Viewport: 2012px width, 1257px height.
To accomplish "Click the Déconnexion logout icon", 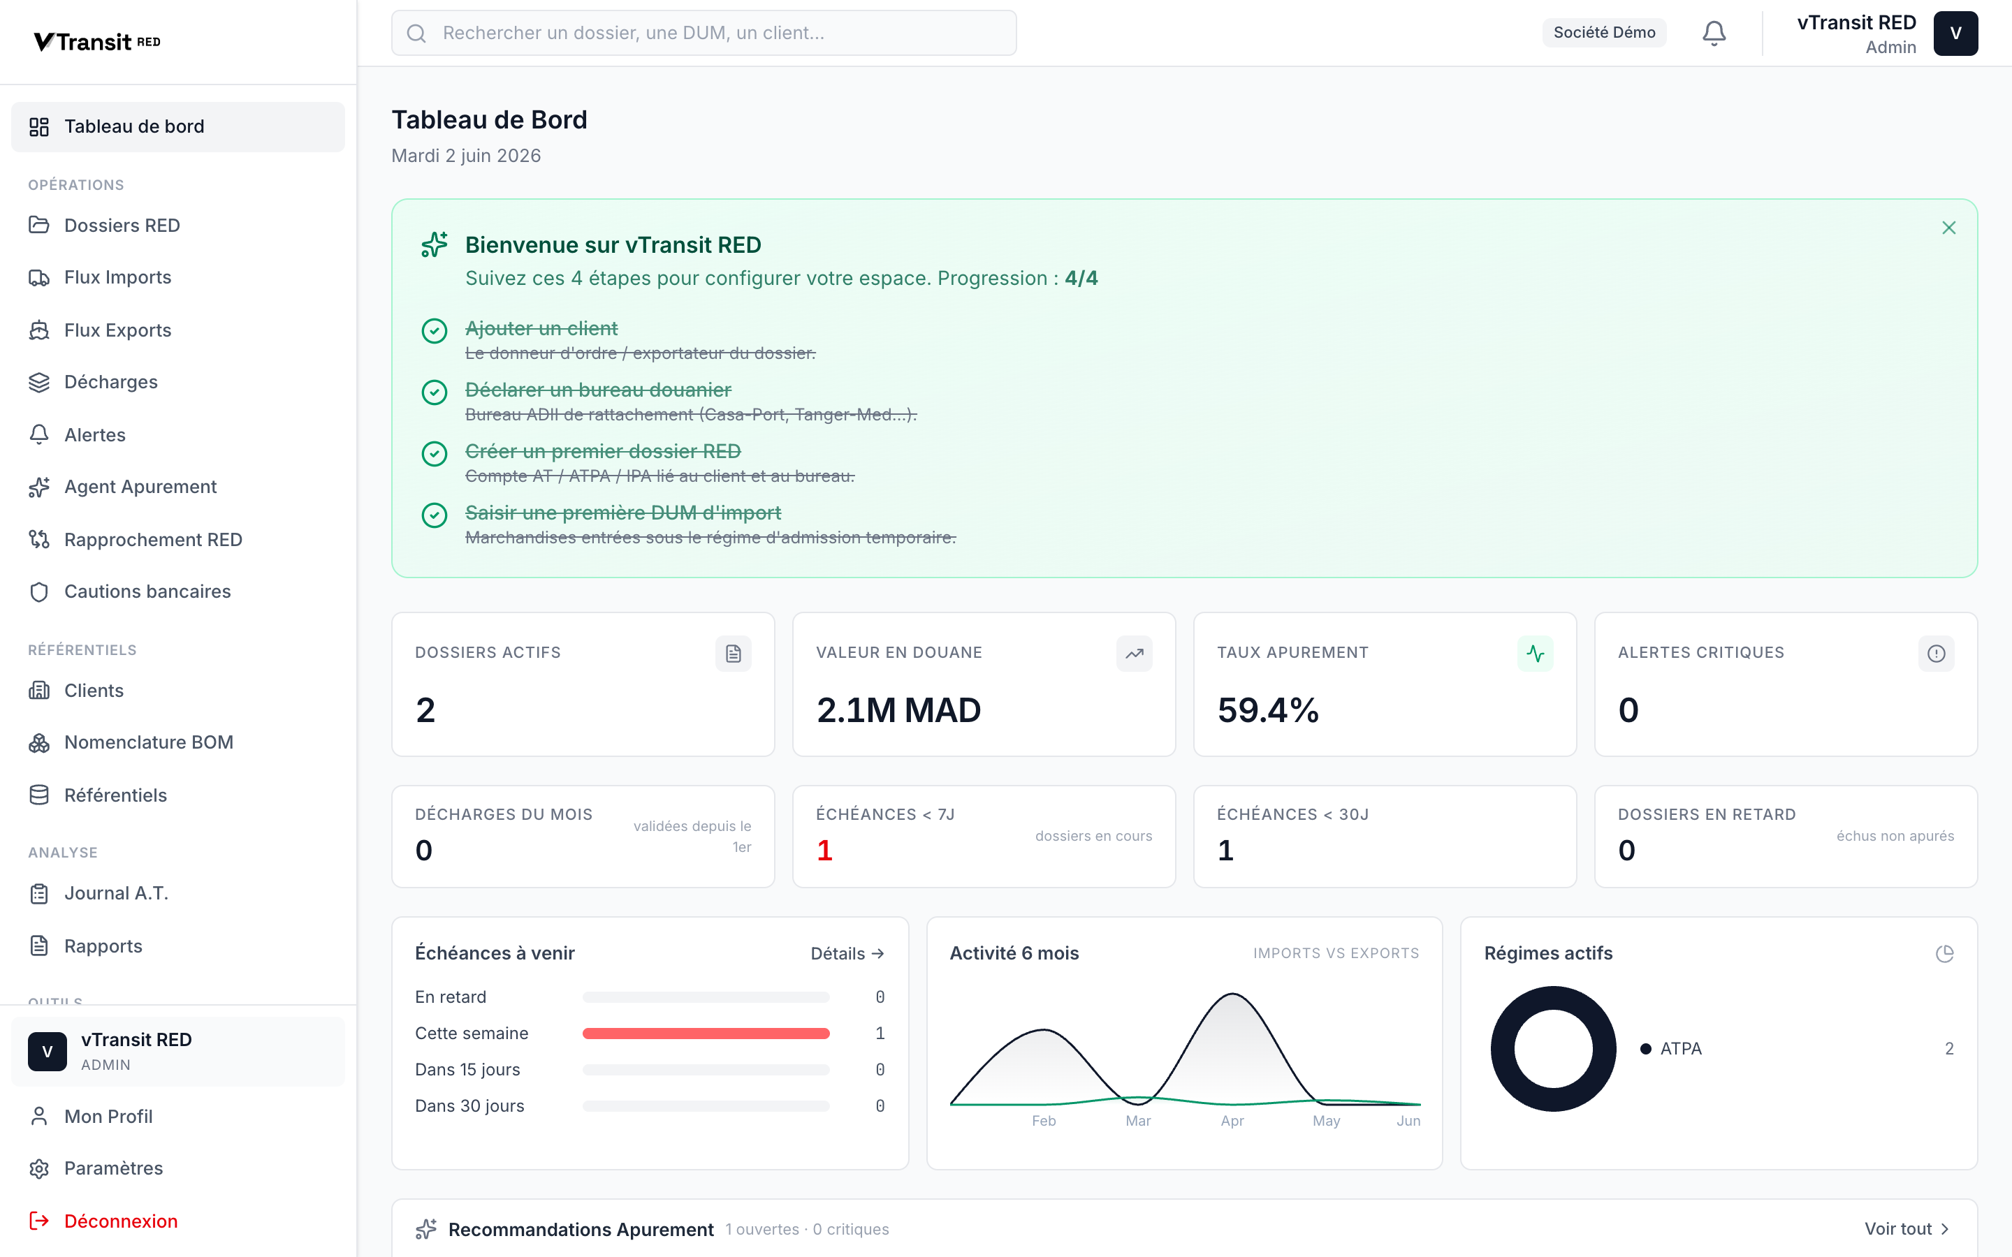I will [39, 1221].
